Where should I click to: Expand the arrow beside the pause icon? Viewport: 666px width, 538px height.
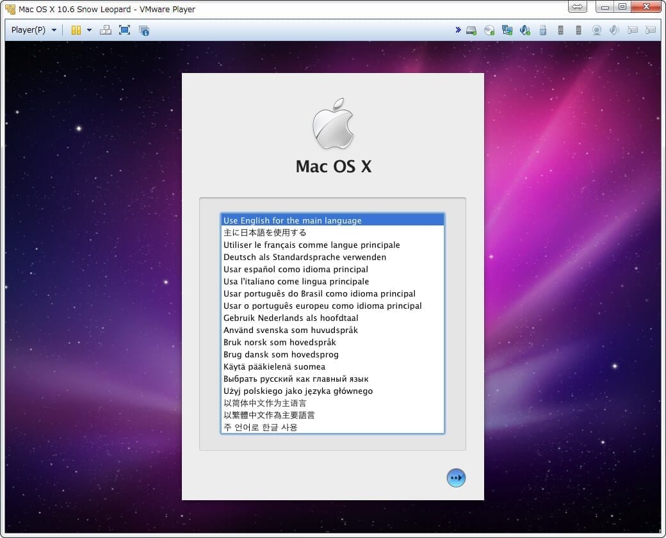[x=89, y=30]
